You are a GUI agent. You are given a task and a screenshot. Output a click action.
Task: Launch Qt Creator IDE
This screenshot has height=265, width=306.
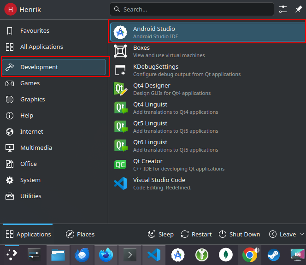208,165
